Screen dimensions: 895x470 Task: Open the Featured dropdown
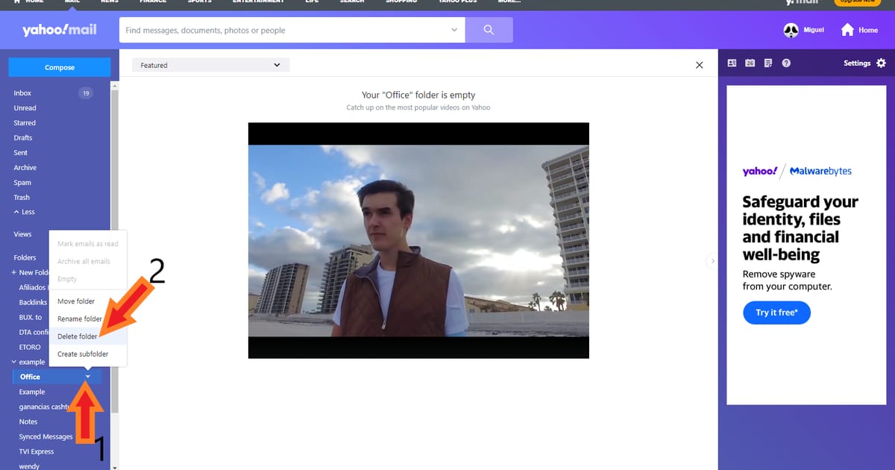(x=210, y=65)
